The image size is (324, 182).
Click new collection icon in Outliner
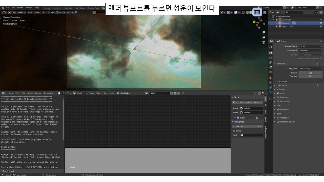tap(320, 12)
